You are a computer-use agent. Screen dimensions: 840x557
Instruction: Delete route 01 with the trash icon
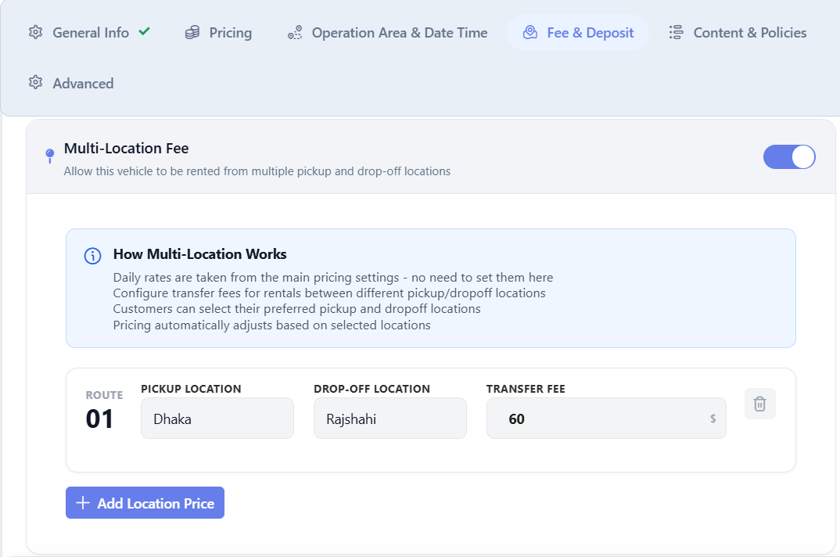759,404
